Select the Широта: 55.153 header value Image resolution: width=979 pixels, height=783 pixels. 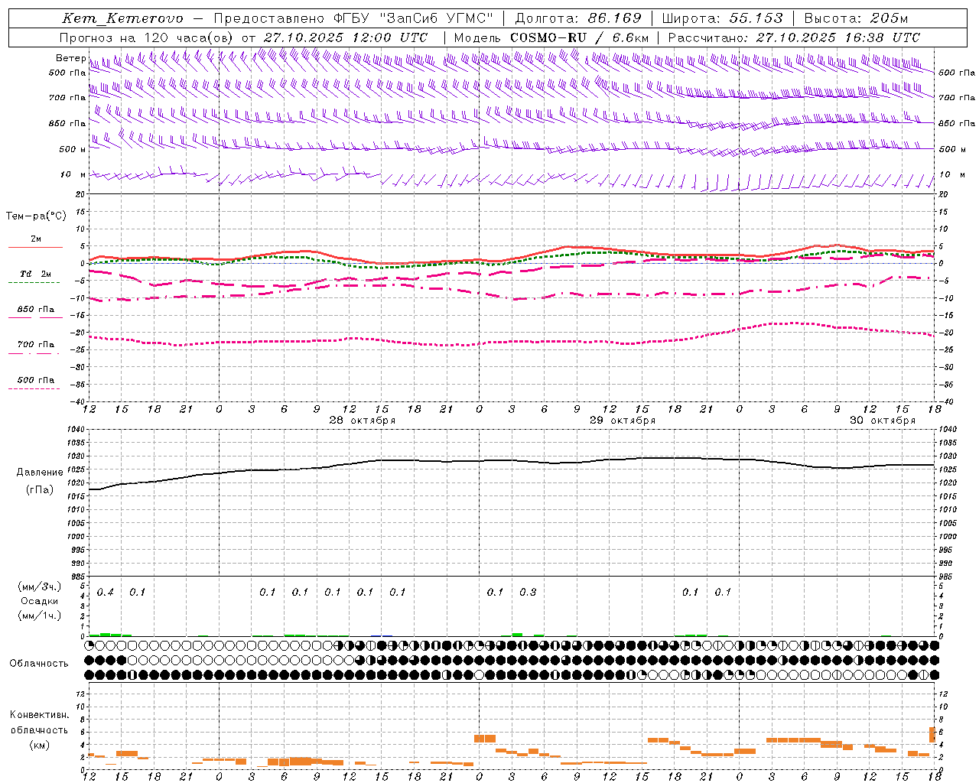(722, 18)
